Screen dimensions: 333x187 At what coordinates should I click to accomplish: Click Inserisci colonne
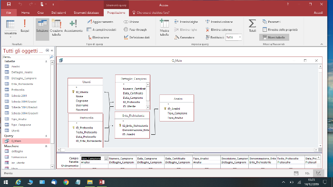tap(219, 22)
